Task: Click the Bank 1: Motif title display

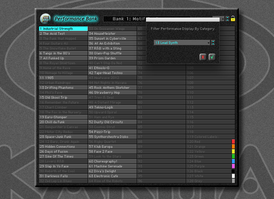Action: 133,19
